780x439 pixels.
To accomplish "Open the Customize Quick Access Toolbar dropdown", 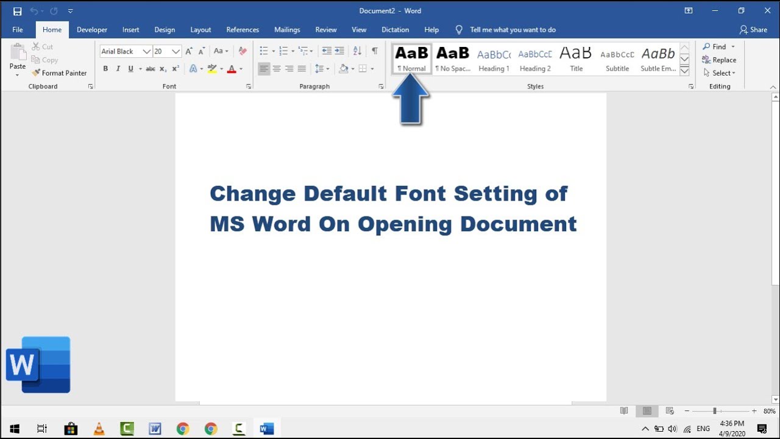I will coord(71,11).
